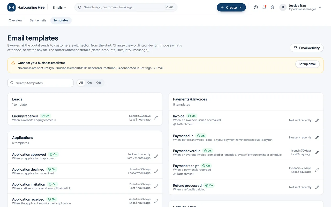Image resolution: width=331 pixels, height=207 pixels.
Task: Click the Harbourline Hire HH logo
Action: (11, 8)
